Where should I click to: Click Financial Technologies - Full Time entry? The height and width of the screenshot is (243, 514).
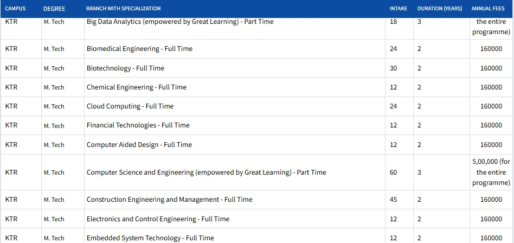[x=138, y=125]
